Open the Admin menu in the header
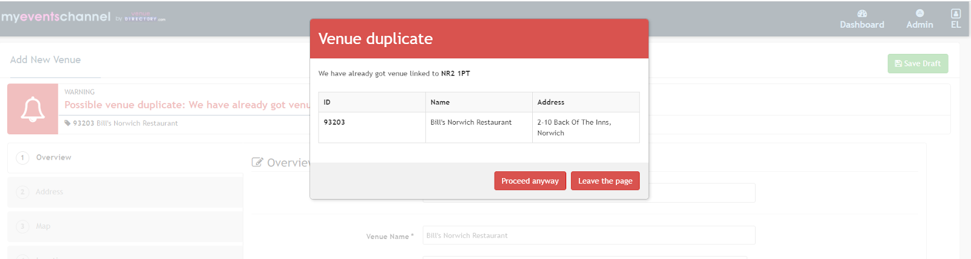Screen dimensions: 971x259 click(919, 19)
